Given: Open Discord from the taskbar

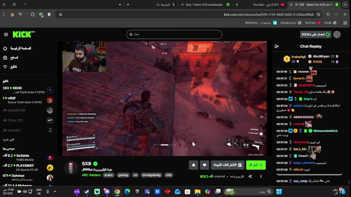Looking at the screenshot, I should pos(107,192).
